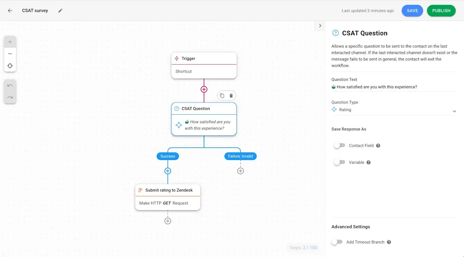Open help for Contact Field
This screenshot has width=464, height=257.
click(x=379, y=146)
